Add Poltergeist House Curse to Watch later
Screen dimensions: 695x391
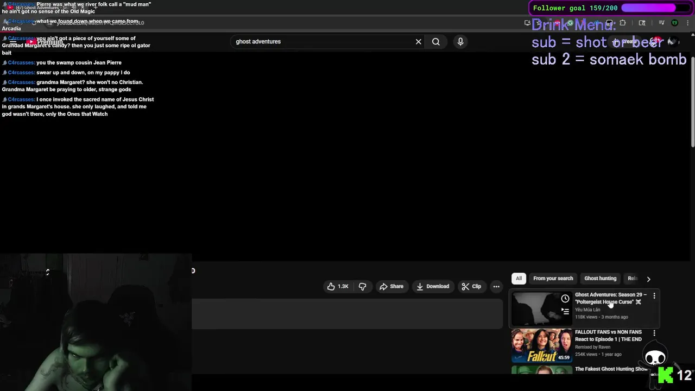[x=565, y=299]
